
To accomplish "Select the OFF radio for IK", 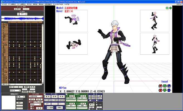I will tap(31, 109).
